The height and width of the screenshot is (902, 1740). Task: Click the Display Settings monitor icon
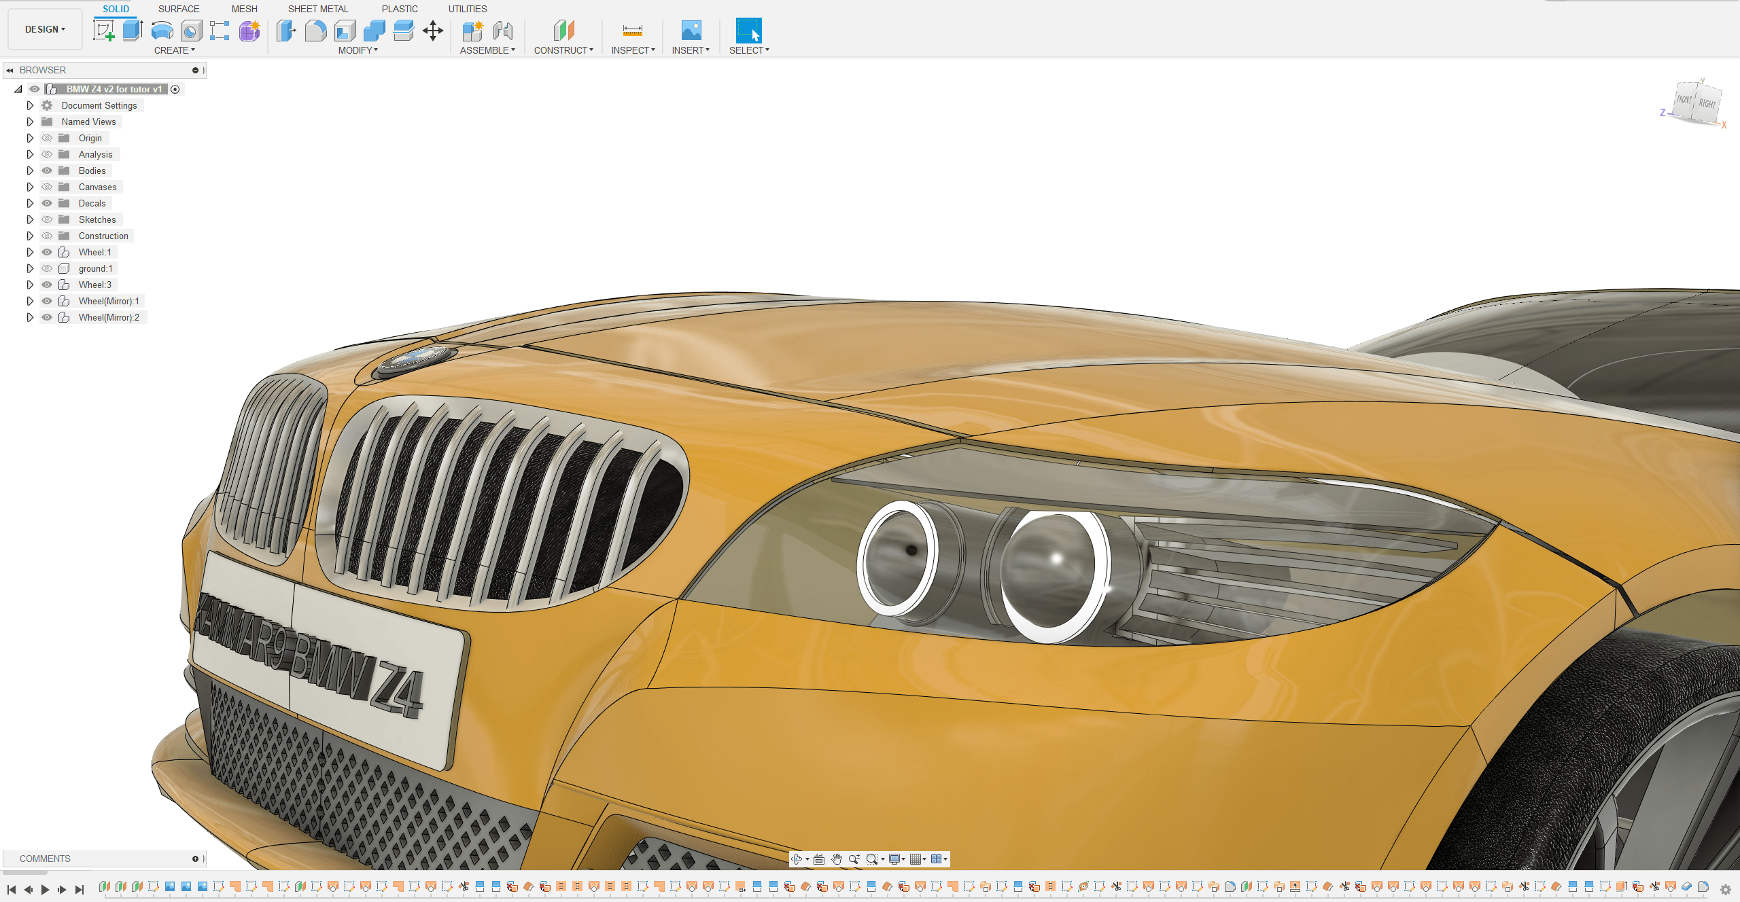pyautogui.click(x=894, y=859)
